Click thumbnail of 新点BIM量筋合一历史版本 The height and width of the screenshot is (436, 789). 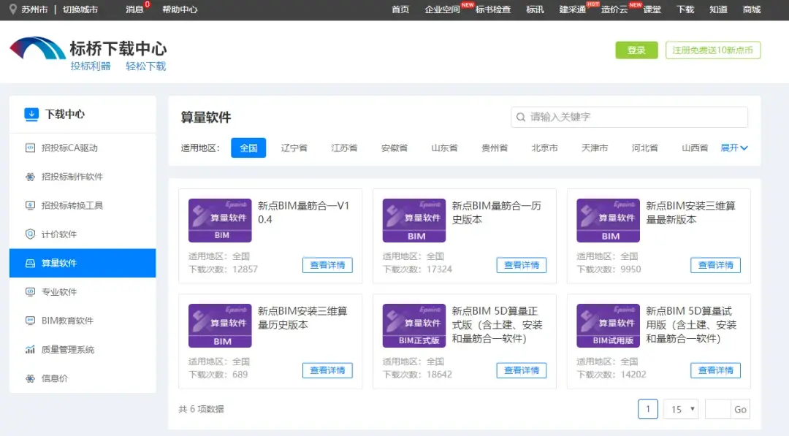(414, 221)
